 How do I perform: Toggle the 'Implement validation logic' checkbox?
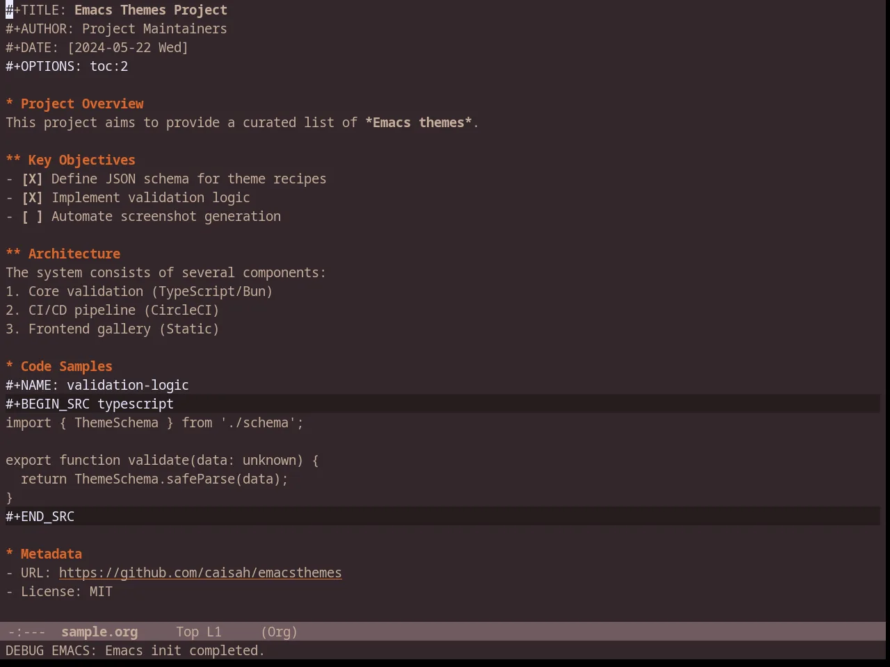pos(32,197)
